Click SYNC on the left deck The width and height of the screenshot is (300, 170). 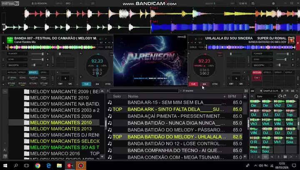[108, 84]
